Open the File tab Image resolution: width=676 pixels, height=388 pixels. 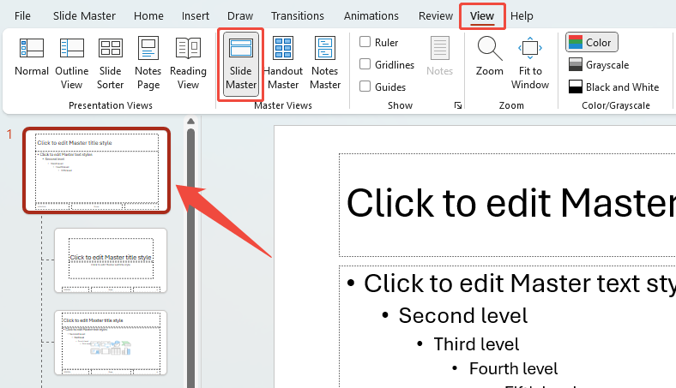(22, 16)
